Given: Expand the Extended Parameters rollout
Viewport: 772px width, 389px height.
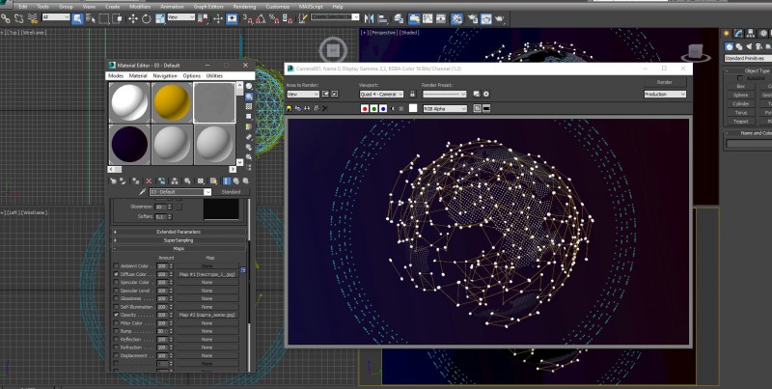Looking at the screenshot, I should coord(179,232).
